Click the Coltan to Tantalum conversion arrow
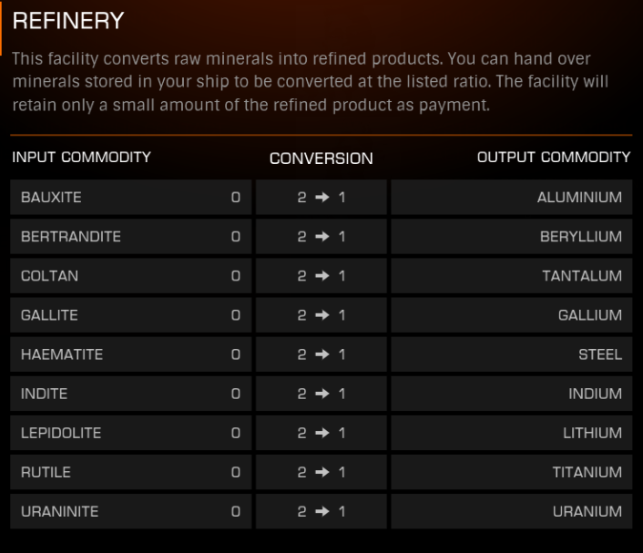The width and height of the screenshot is (643, 553). (x=322, y=276)
